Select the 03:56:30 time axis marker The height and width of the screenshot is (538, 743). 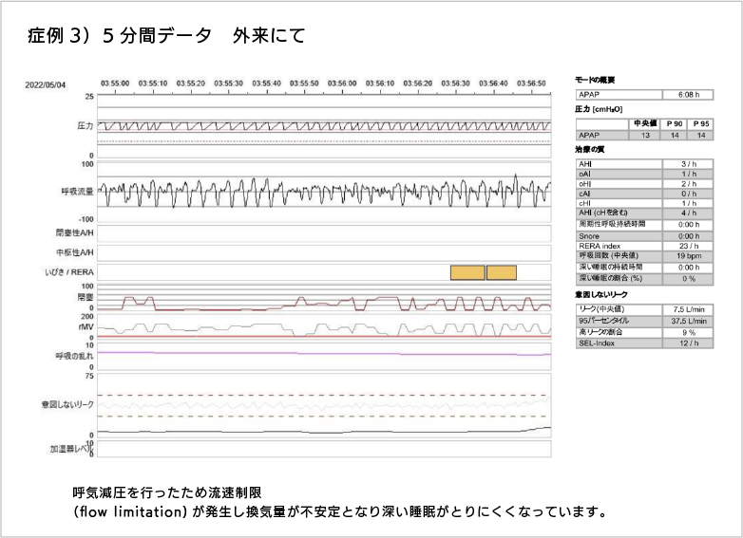[x=456, y=83]
